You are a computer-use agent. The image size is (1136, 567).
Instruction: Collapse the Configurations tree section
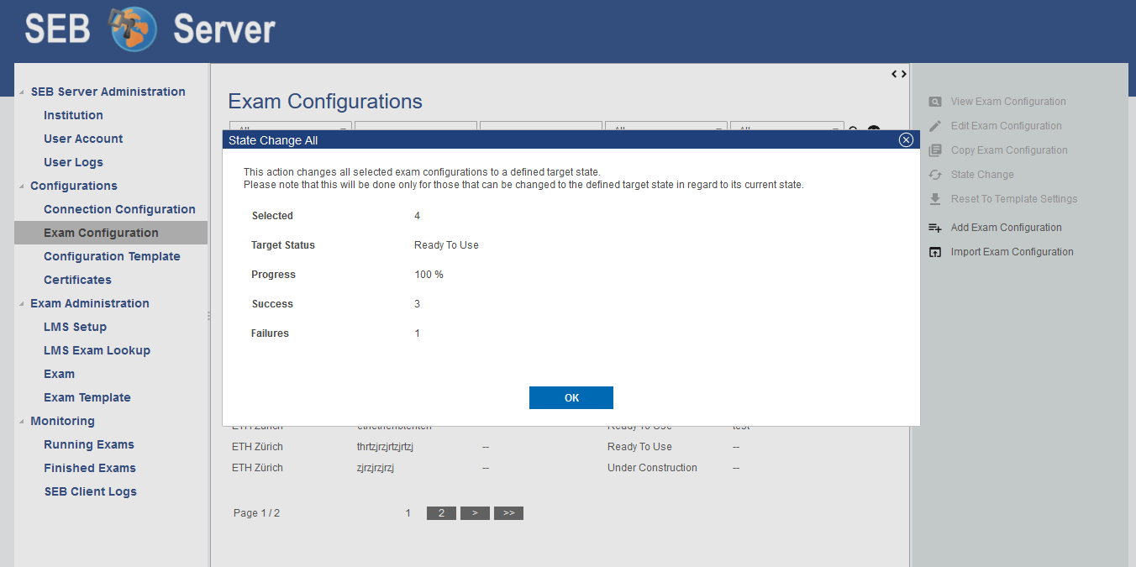22,186
